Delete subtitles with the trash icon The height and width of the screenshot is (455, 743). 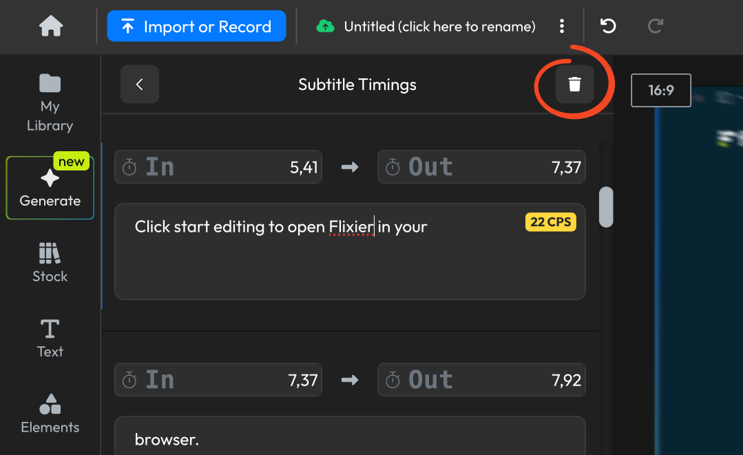(x=574, y=85)
